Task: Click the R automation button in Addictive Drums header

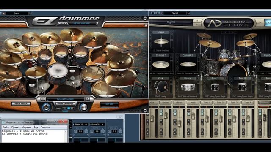Action: coord(153,13)
